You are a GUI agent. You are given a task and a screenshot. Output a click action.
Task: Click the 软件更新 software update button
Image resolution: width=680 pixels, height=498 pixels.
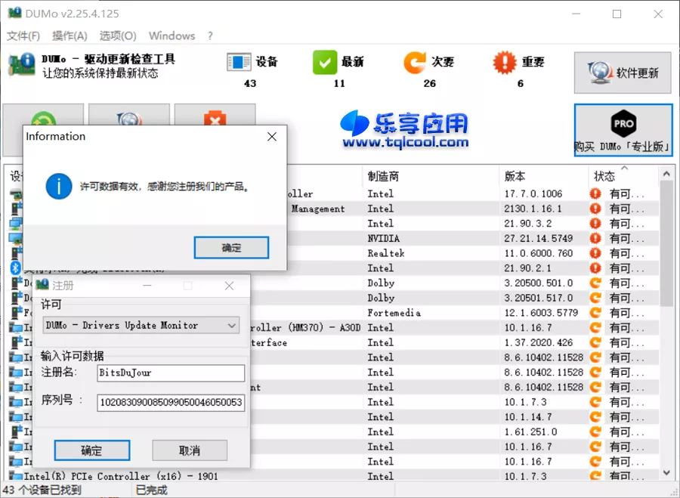[622, 73]
